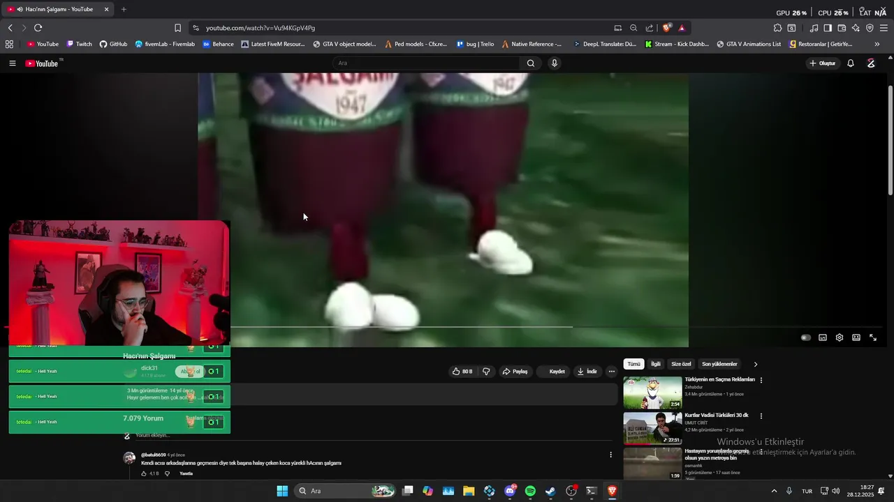Start voice search with the microphone icon

pyautogui.click(x=555, y=63)
